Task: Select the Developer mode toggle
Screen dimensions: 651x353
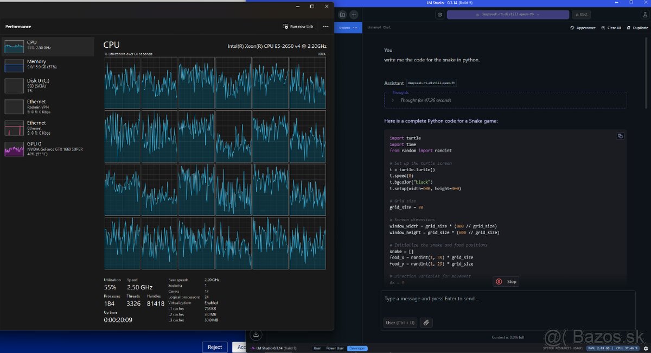Action: click(x=358, y=348)
